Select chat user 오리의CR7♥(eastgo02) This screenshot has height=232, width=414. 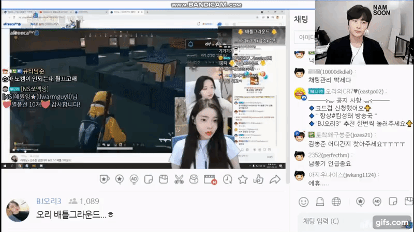354,91
